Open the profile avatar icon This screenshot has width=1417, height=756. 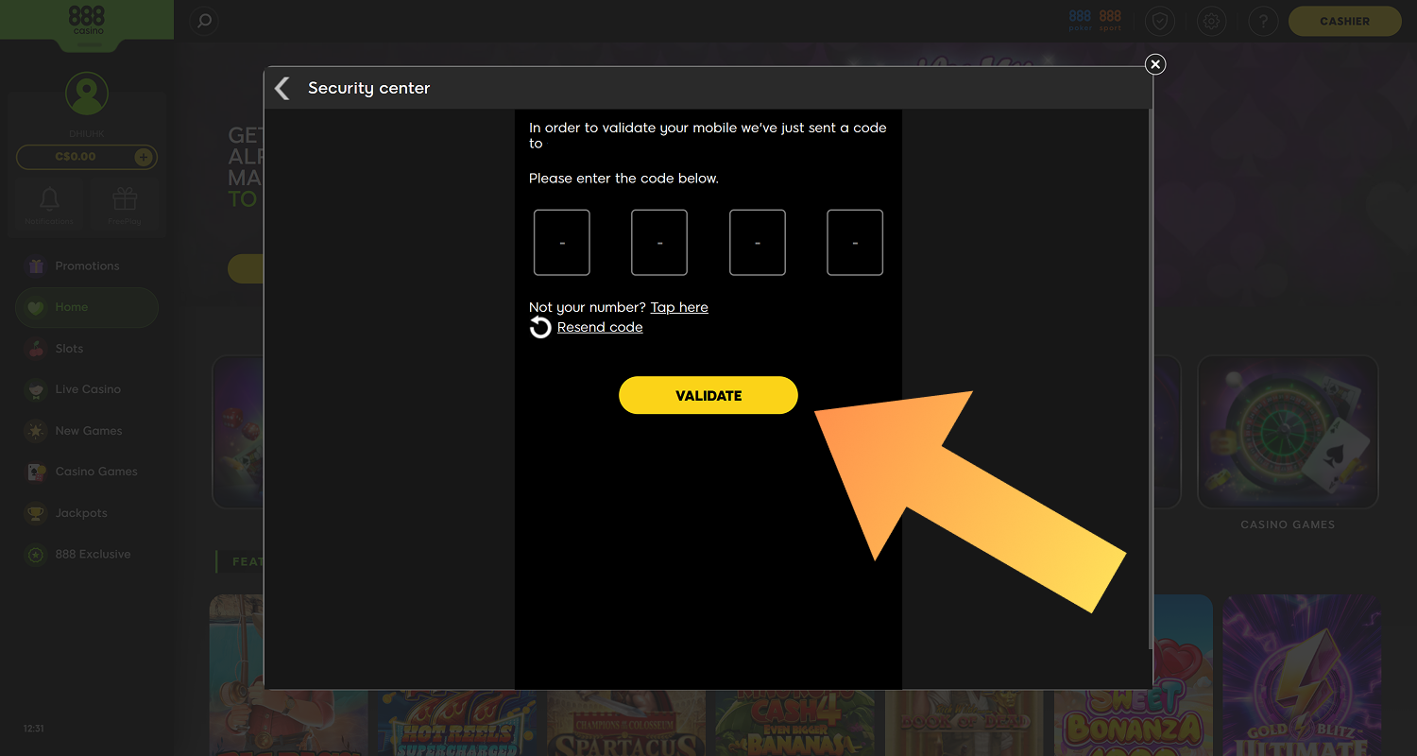(x=86, y=92)
